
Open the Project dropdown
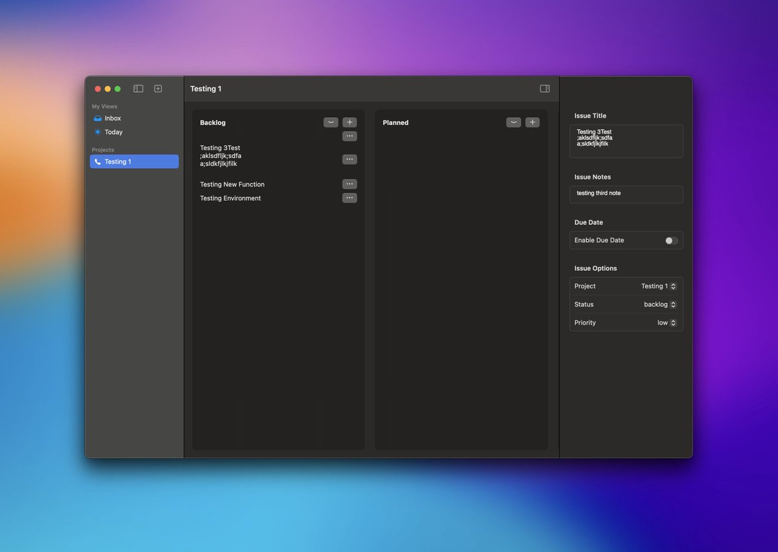pos(659,286)
